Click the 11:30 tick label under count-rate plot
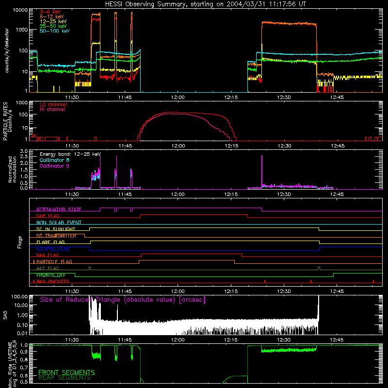The height and width of the screenshot is (388, 388). 72,97
